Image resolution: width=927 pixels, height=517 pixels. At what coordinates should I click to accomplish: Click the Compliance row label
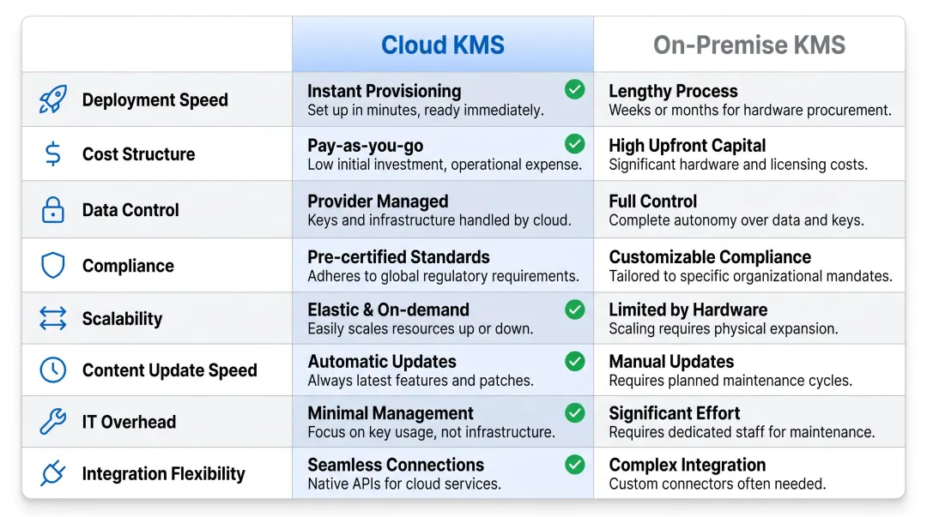point(128,266)
